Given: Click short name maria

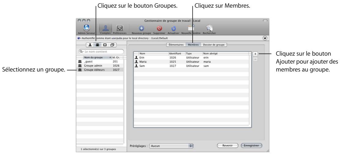Looking at the screenshot, I should [207, 62].
